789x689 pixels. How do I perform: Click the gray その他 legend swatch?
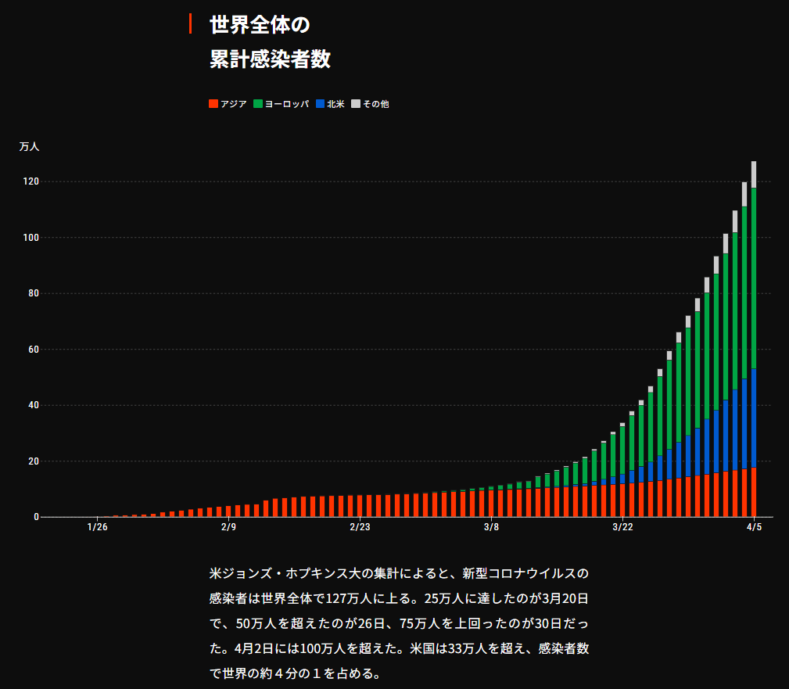tap(356, 104)
